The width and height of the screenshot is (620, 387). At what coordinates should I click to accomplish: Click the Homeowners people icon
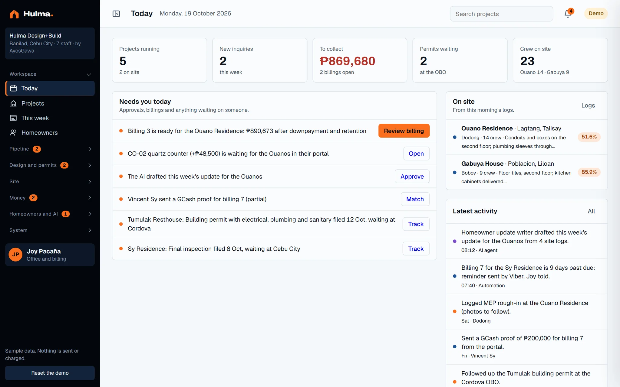click(13, 133)
